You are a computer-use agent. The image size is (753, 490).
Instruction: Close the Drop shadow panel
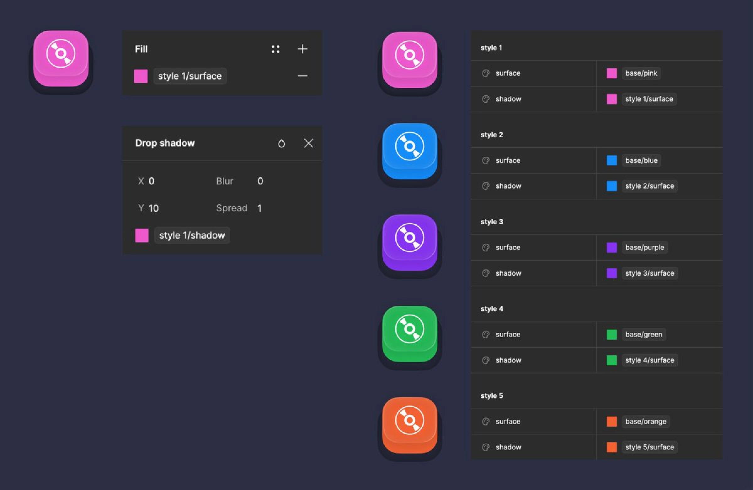coord(308,143)
